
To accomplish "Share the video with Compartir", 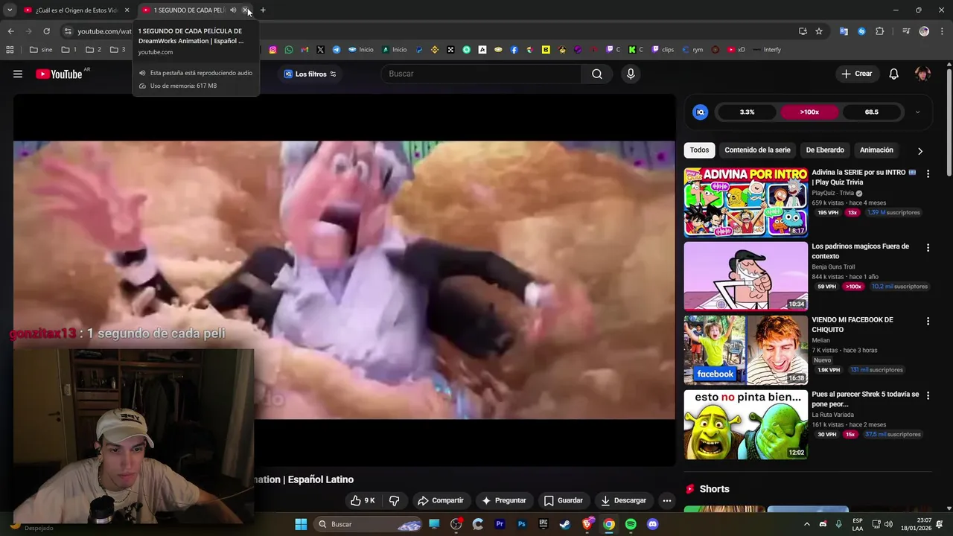I will coord(441,500).
